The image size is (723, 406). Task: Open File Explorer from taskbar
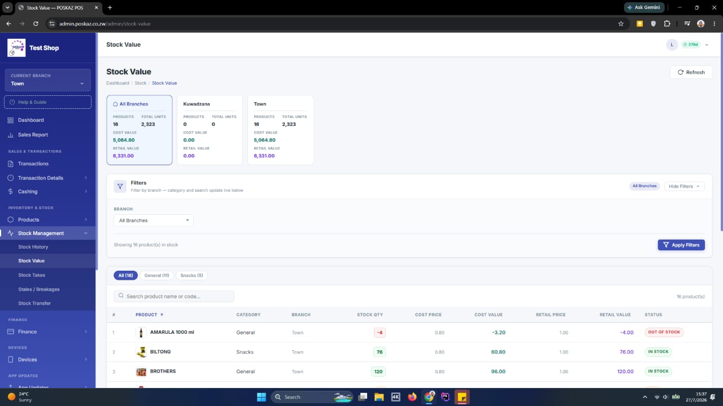[x=379, y=397]
